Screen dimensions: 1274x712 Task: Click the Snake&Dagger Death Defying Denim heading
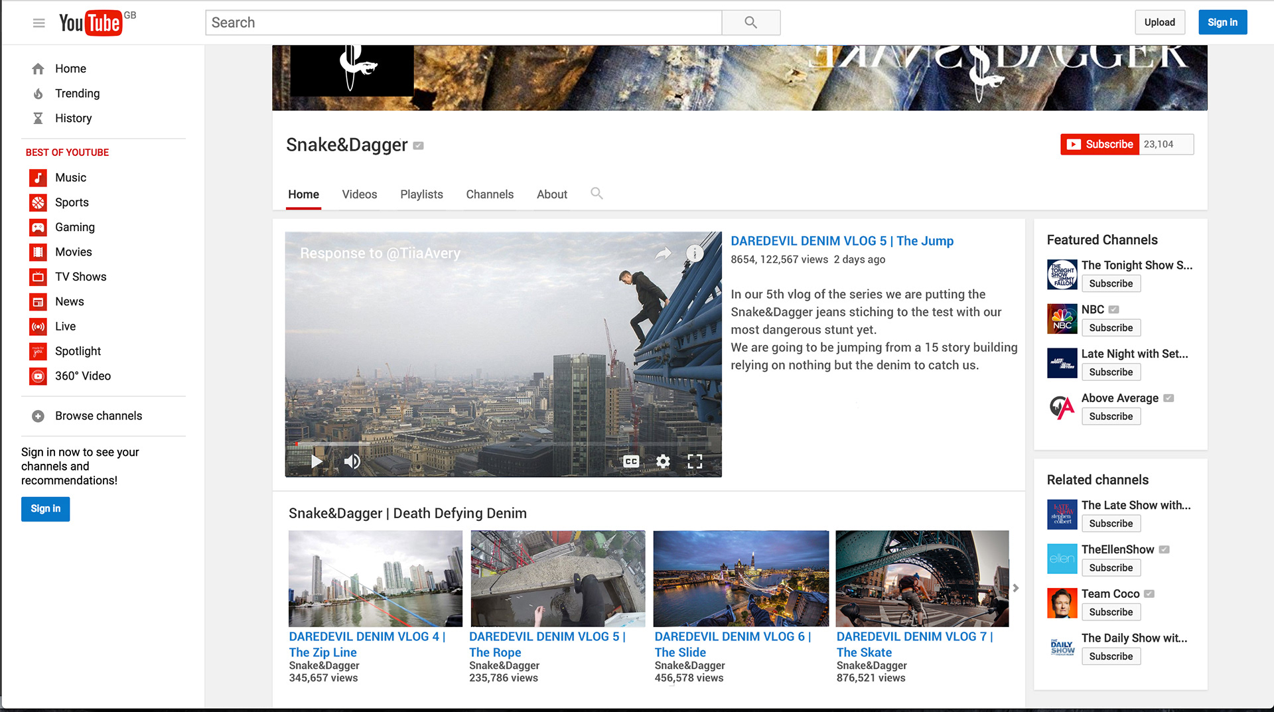(x=407, y=513)
